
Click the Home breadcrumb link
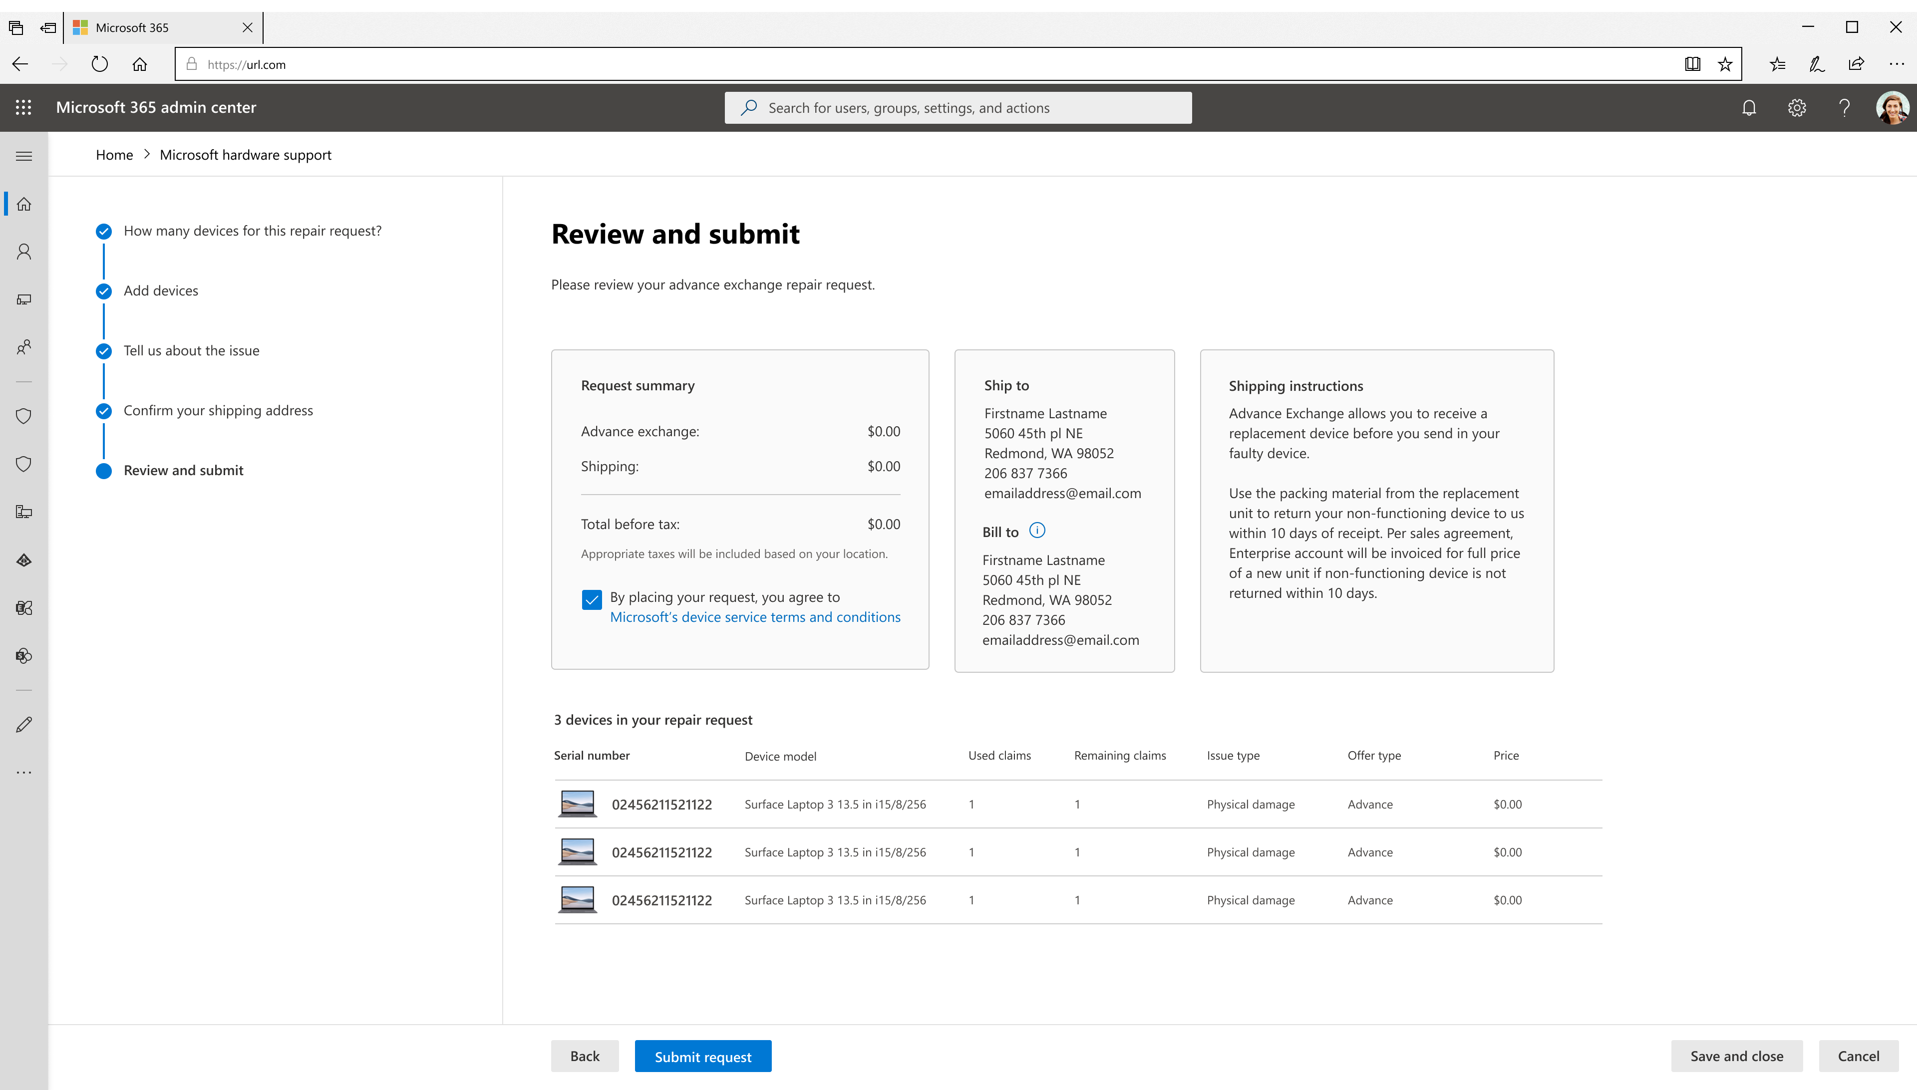point(114,154)
